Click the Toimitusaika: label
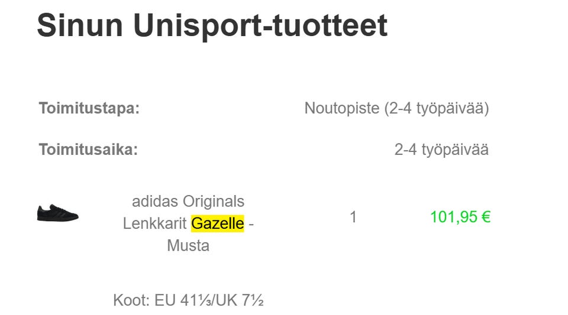The width and height of the screenshot is (568, 315). pos(88,150)
